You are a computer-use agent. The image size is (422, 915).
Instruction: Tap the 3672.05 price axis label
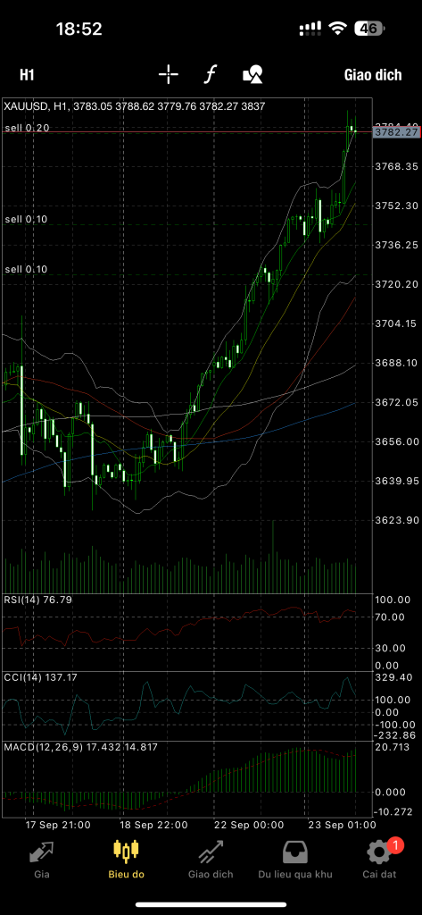(x=396, y=402)
